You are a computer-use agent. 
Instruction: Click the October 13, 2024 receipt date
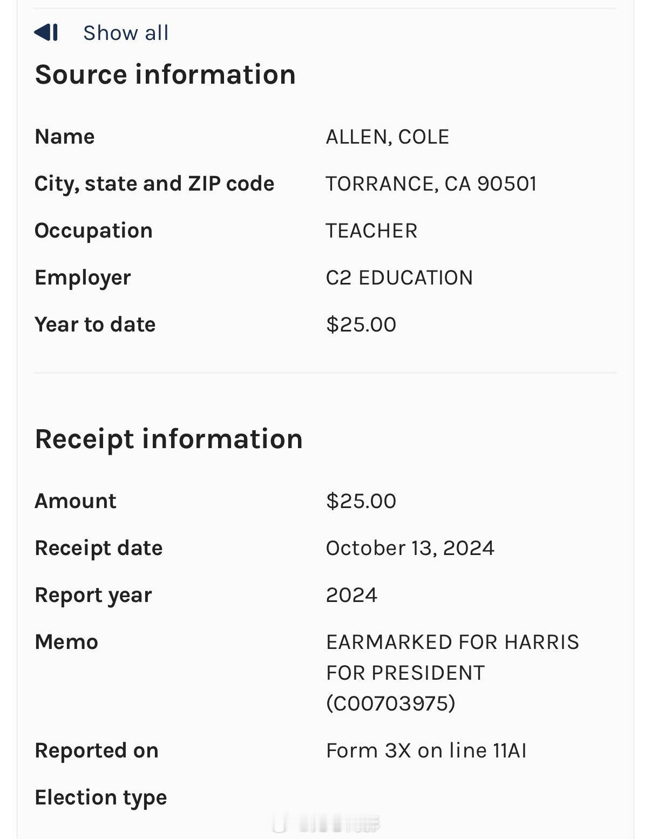coord(410,548)
